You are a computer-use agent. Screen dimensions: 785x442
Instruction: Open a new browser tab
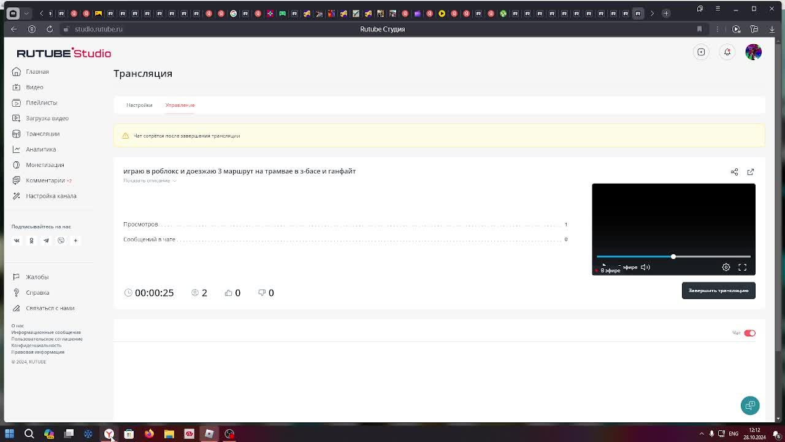[666, 13]
